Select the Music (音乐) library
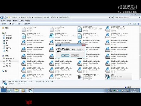141x106 pixels. (6, 51)
